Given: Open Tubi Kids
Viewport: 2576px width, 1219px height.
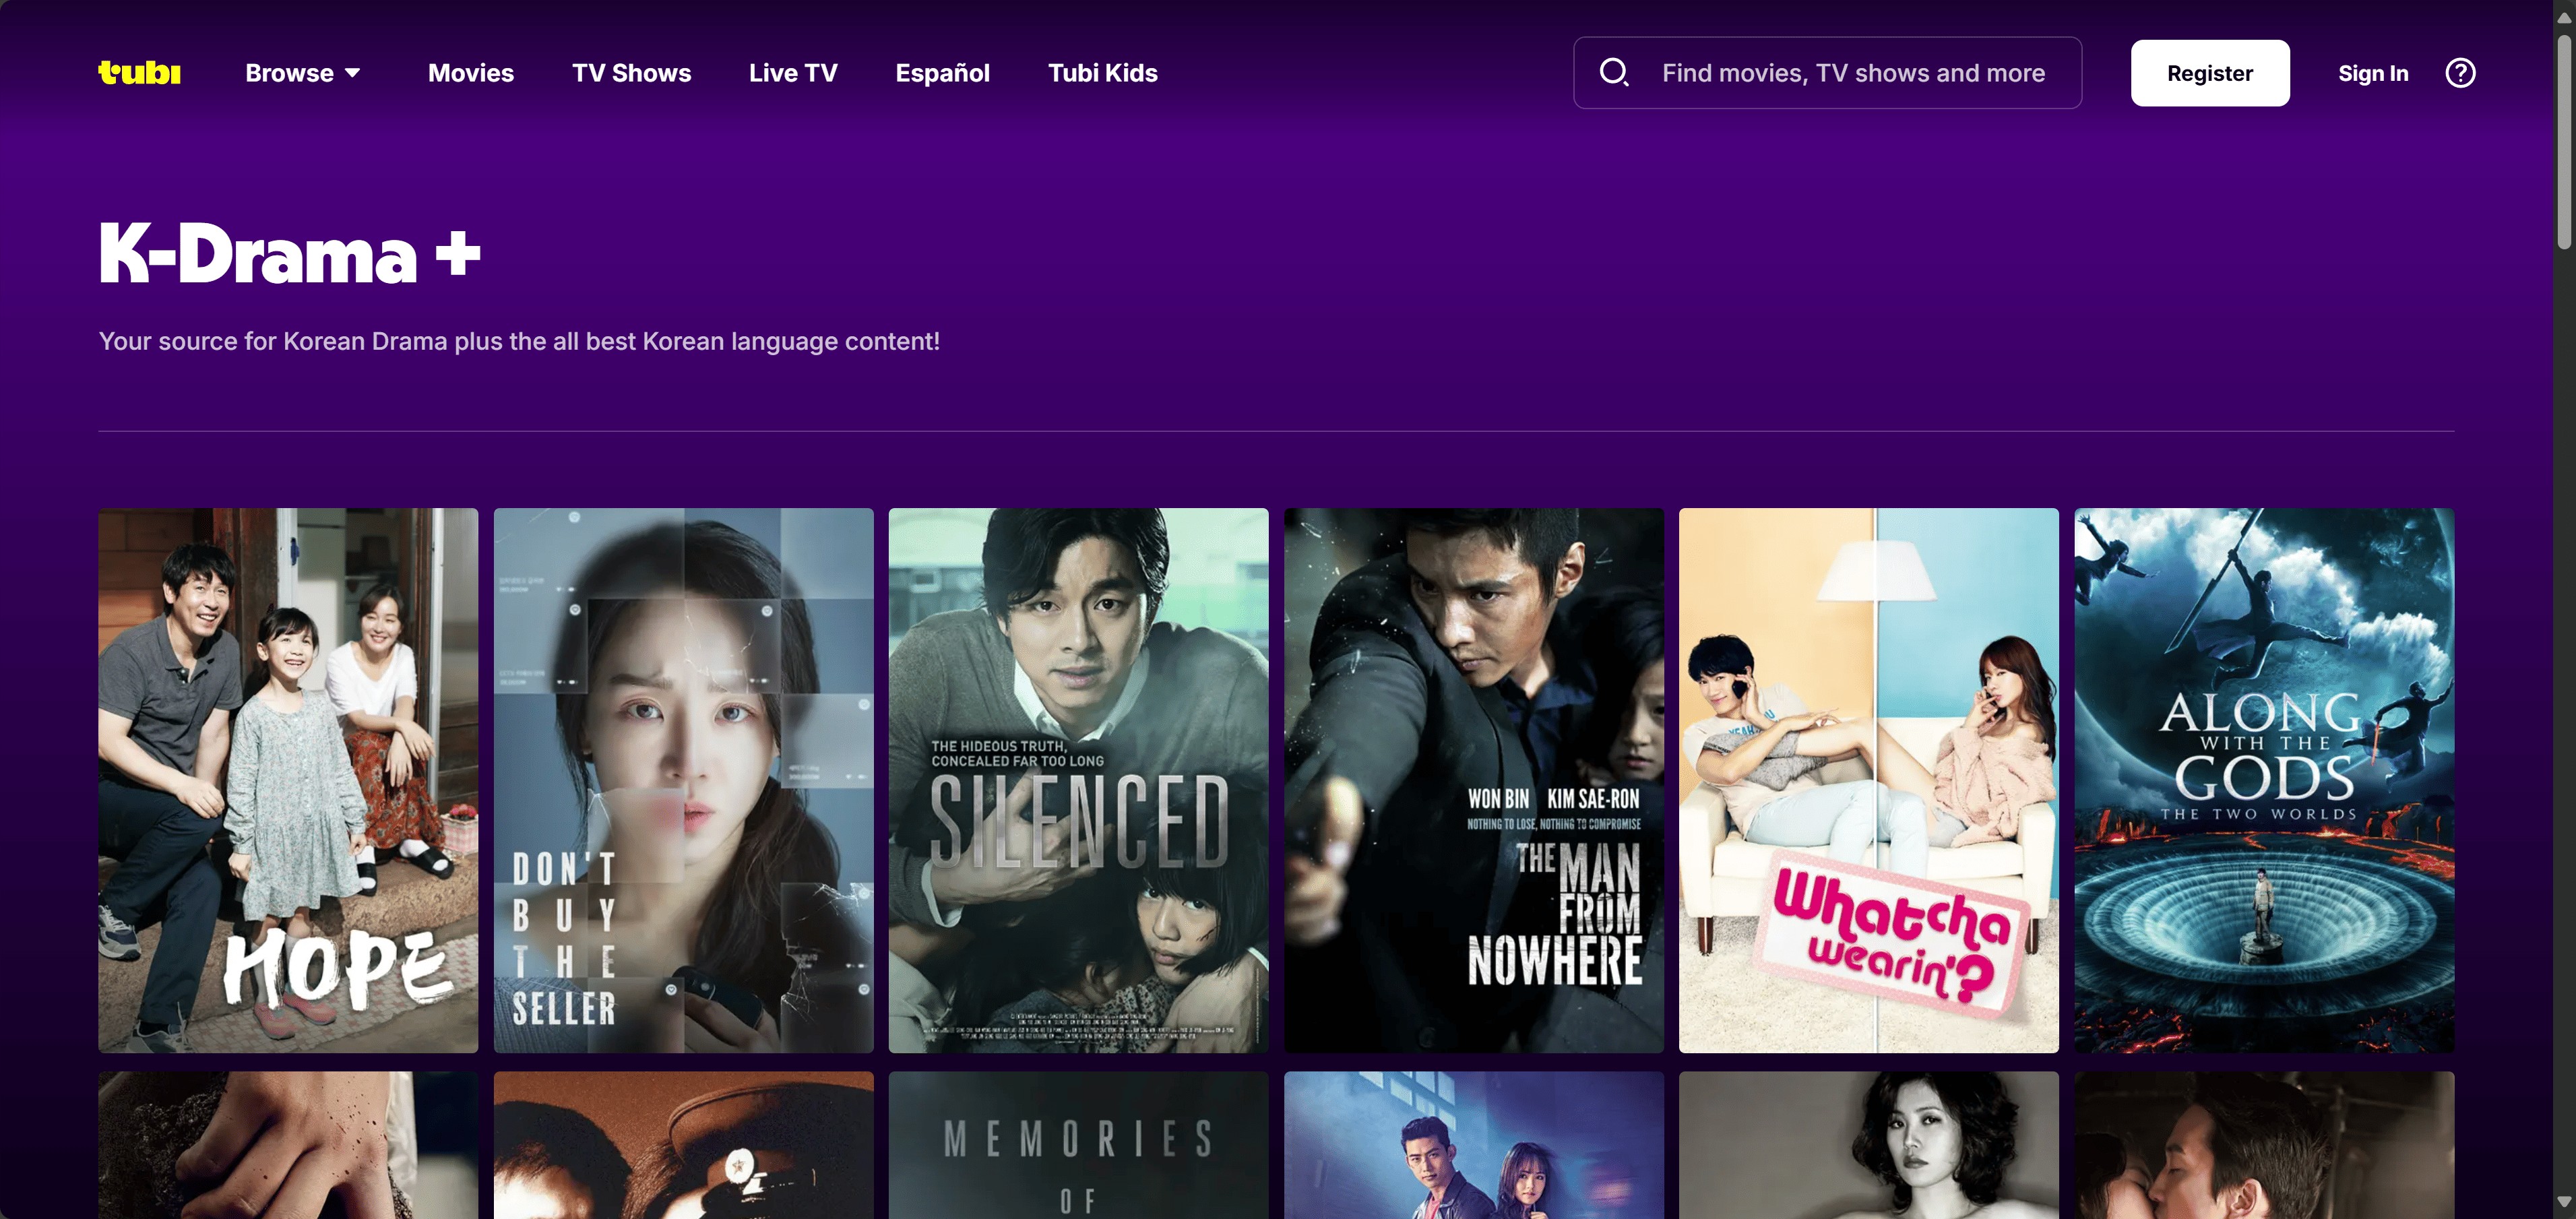Looking at the screenshot, I should [x=1102, y=73].
